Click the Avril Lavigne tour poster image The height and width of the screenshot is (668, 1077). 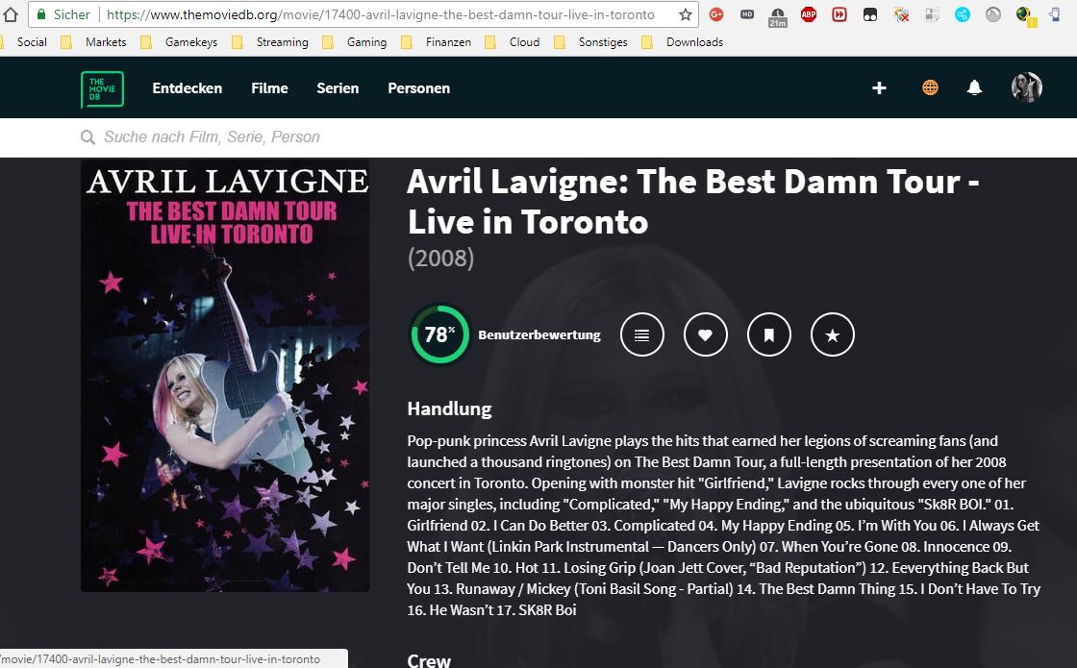coord(225,376)
